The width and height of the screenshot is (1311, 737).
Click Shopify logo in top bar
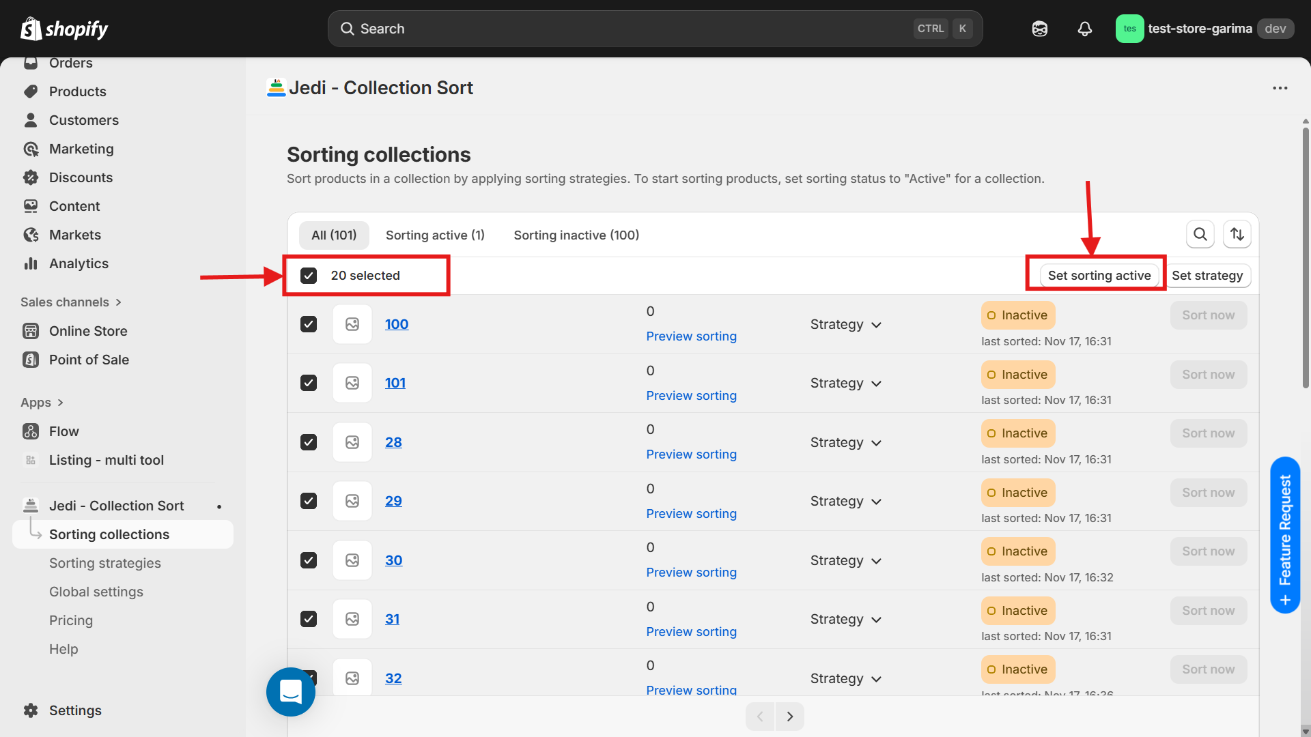click(64, 29)
